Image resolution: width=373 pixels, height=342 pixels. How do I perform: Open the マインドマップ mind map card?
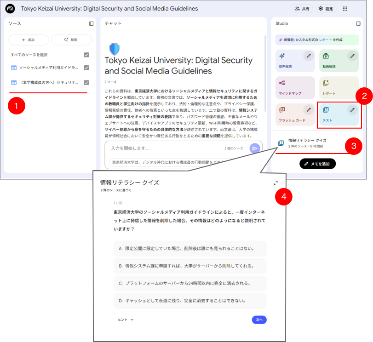295,88
